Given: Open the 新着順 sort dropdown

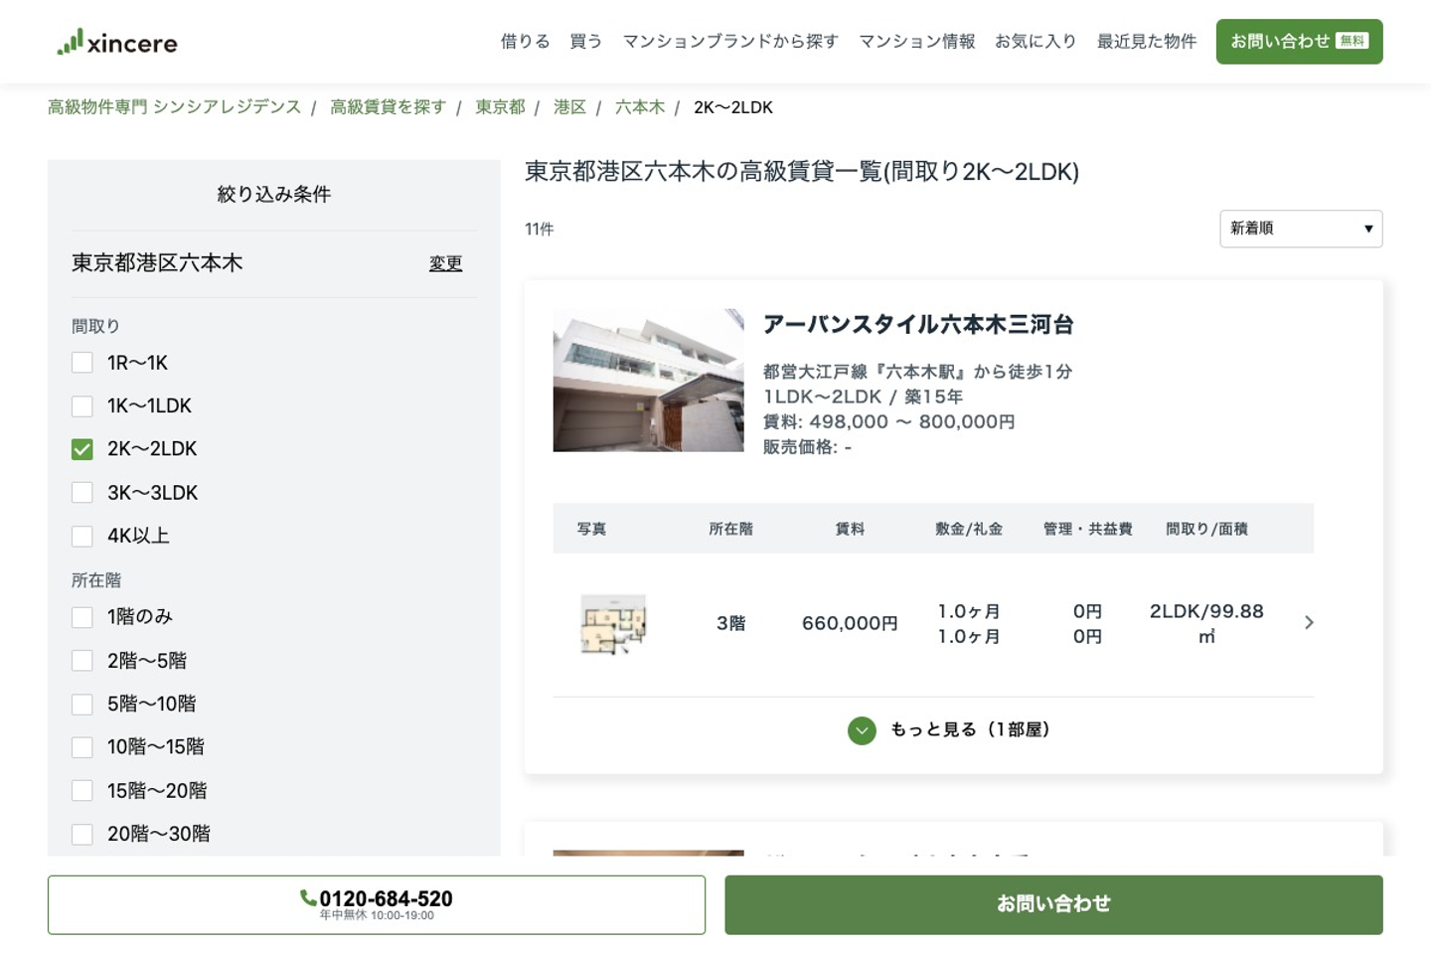Looking at the screenshot, I should tap(1300, 229).
